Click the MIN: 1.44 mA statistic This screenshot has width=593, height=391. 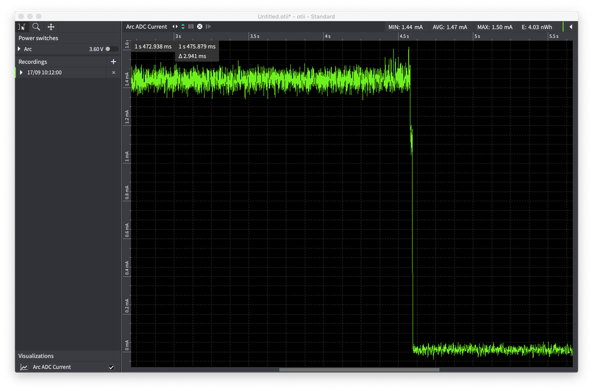[405, 27]
